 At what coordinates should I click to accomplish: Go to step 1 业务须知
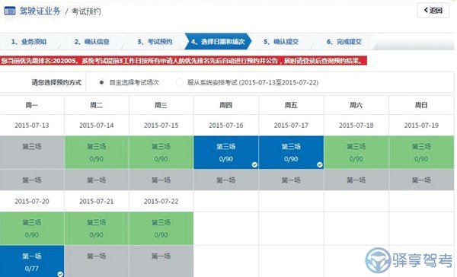29,42
